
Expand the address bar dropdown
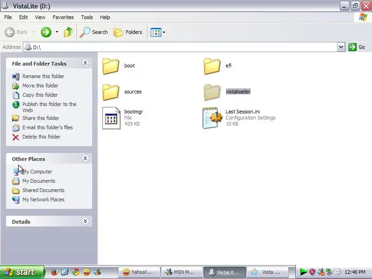click(x=341, y=47)
